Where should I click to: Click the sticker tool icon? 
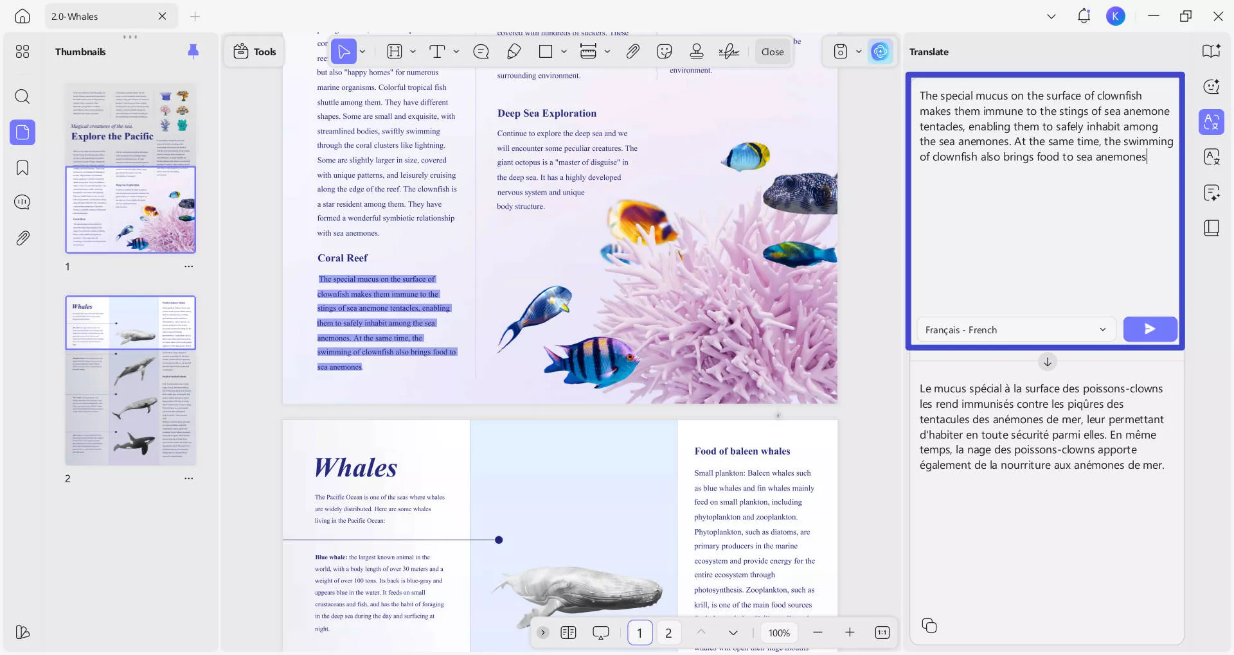[665, 51]
